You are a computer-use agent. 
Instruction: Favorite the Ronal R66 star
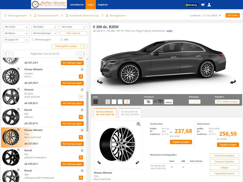coord(82,170)
